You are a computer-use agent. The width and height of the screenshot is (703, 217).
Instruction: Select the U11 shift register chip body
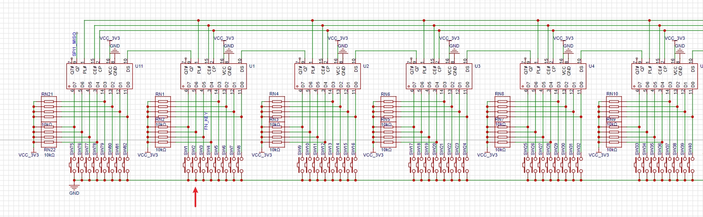coord(100,76)
